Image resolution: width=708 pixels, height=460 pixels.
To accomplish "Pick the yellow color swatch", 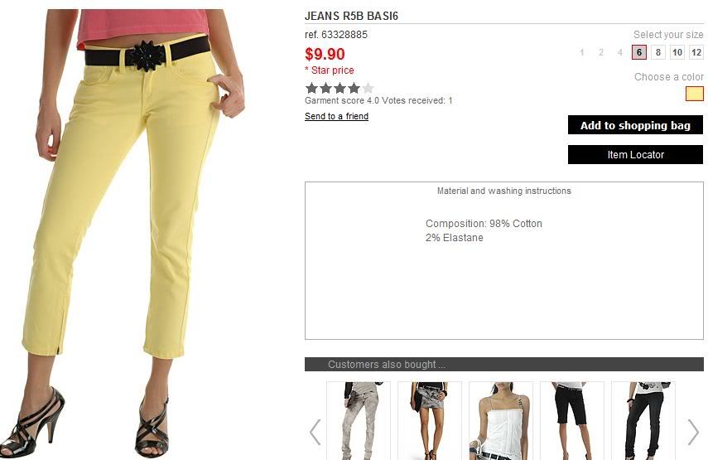I will click(695, 94).
